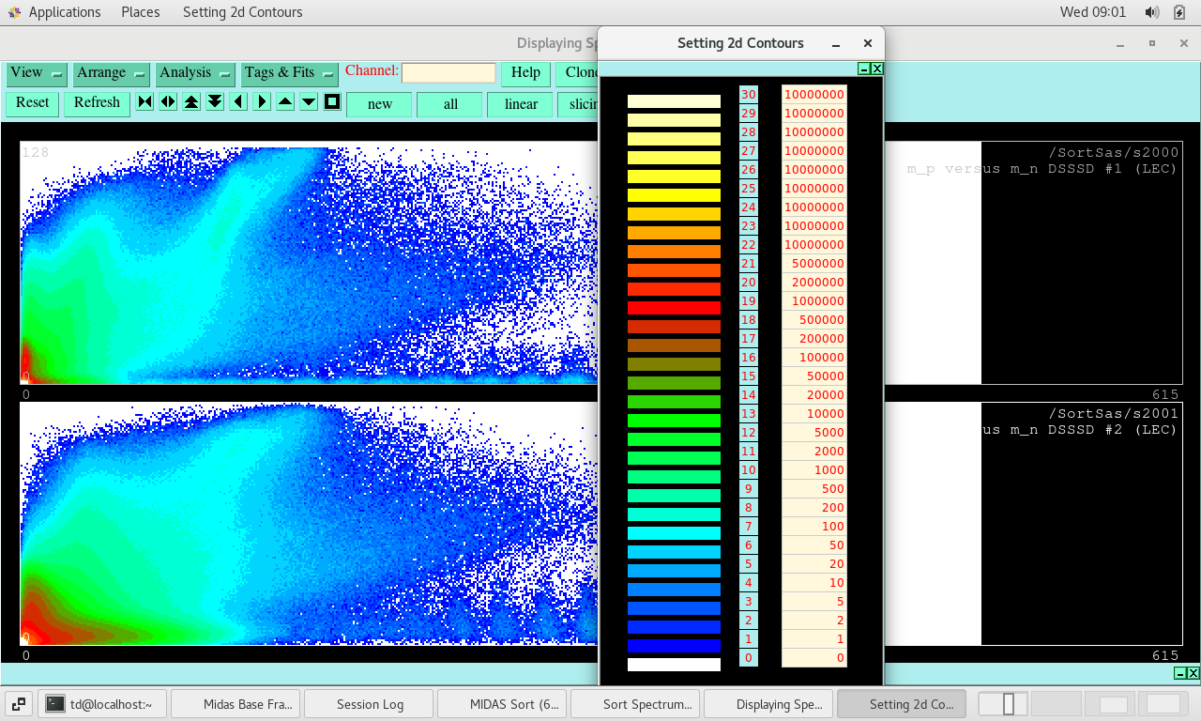Screen dimensions: 1201x721
Task: Click the Channel input field
Action: point(448,73)
